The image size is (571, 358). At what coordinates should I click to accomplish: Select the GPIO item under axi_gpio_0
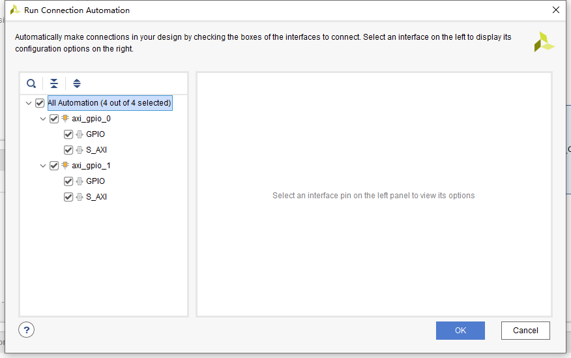click(95, 134)
